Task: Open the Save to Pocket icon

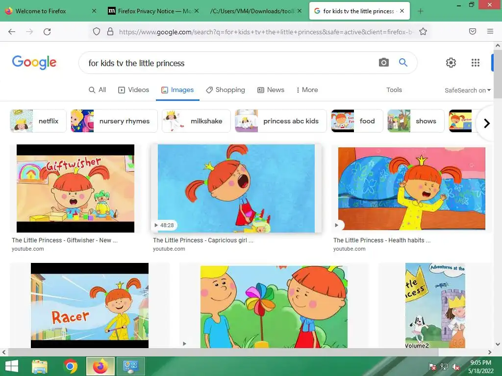Action: coord(472,31)
